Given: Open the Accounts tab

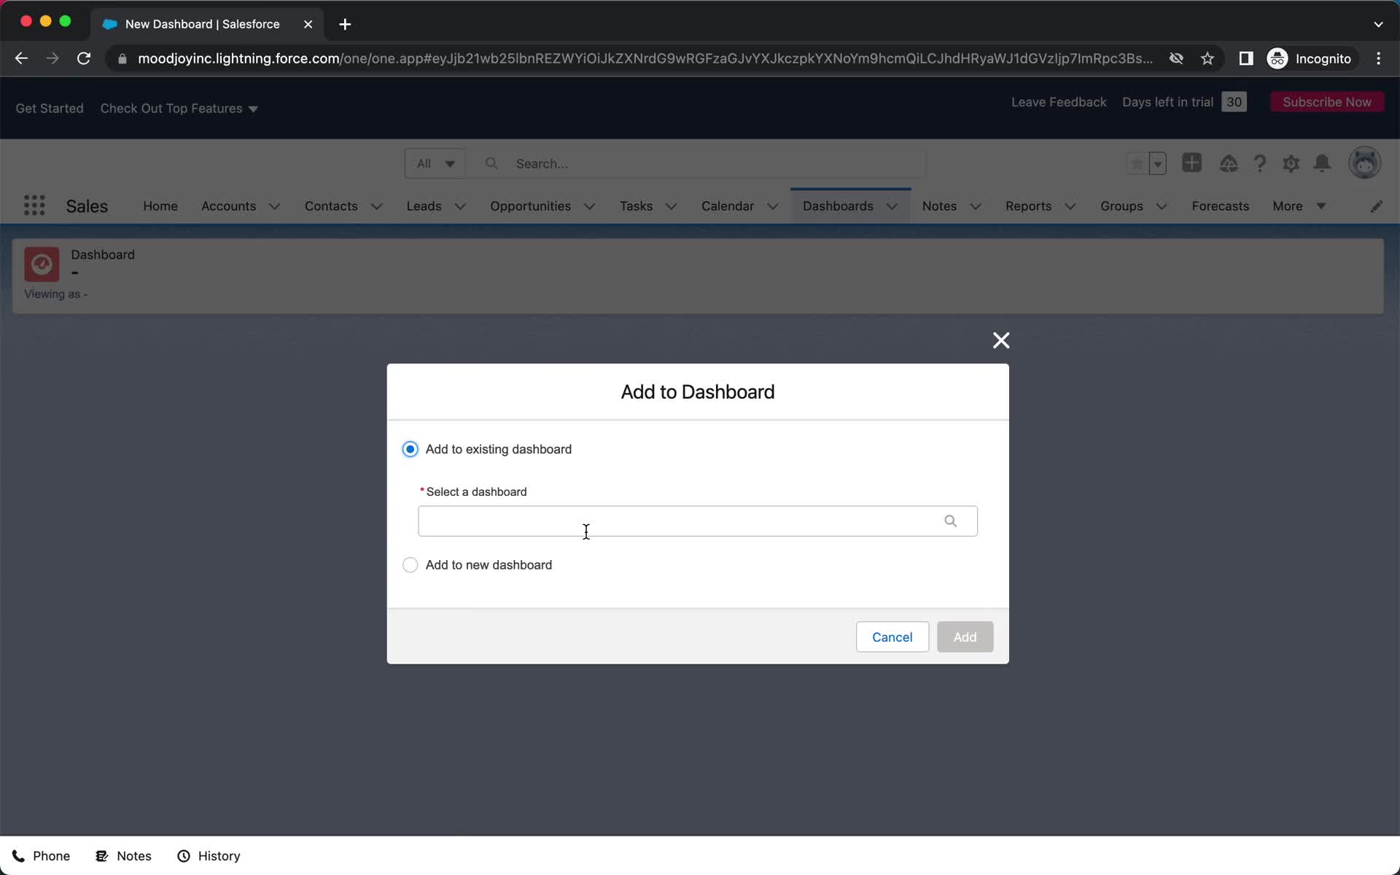Looking at the screenshot, I should tap(228, 206).
